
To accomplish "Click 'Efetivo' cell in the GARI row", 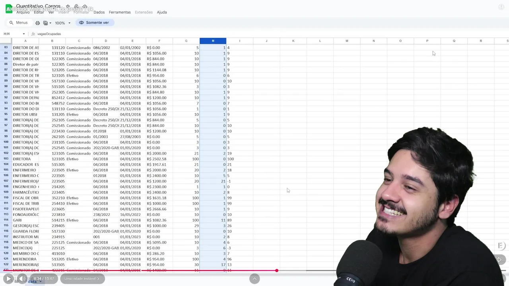I will pyautogui.click(x=79, y=220).
